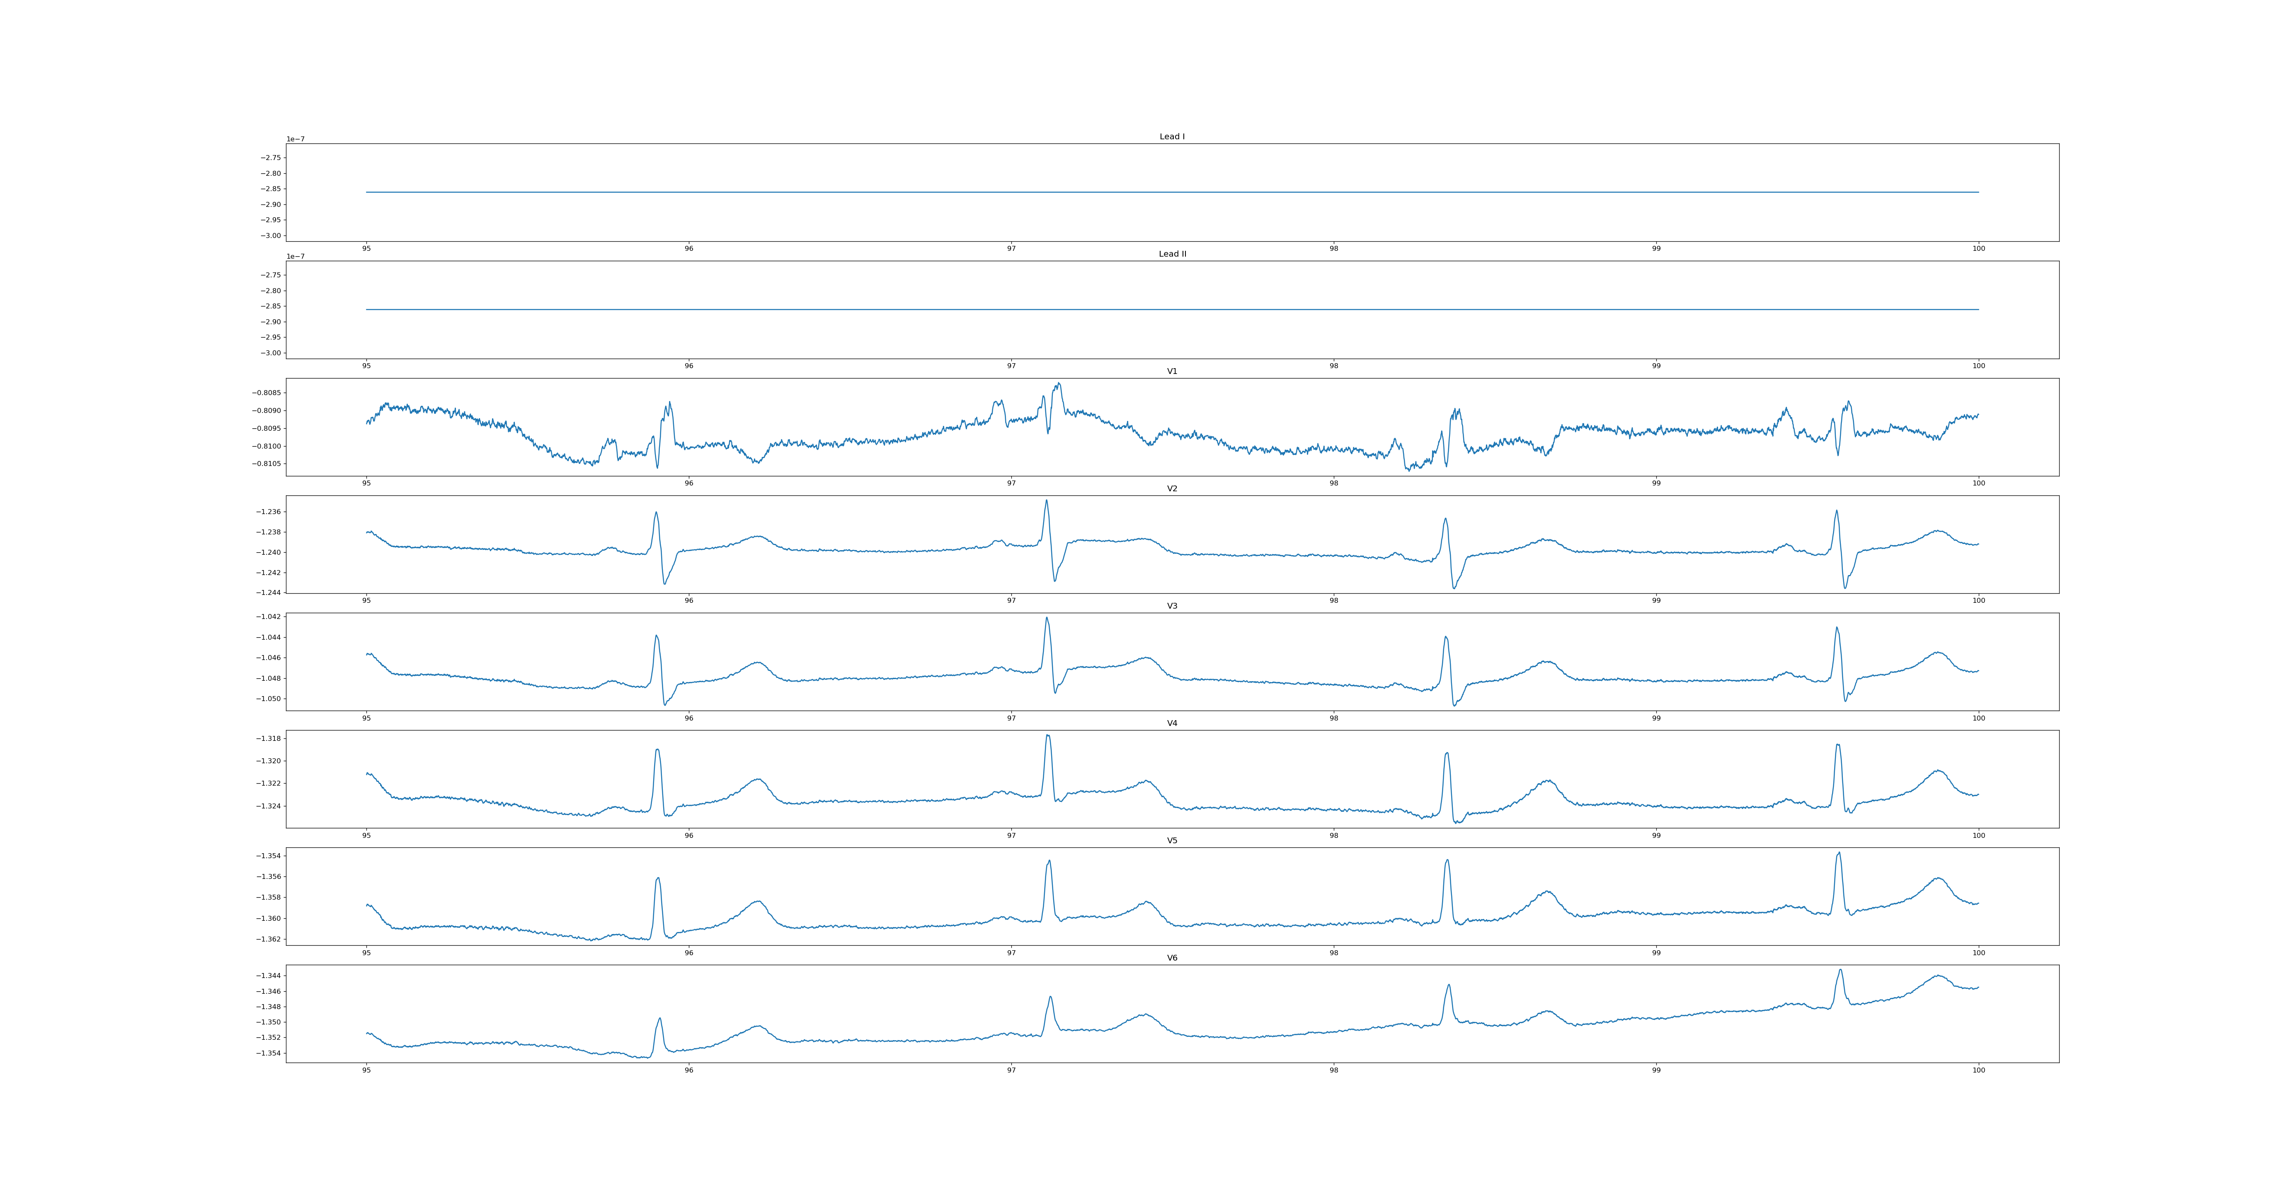Click the -0.8085 y-axis label on V1

tap(267, 393)
